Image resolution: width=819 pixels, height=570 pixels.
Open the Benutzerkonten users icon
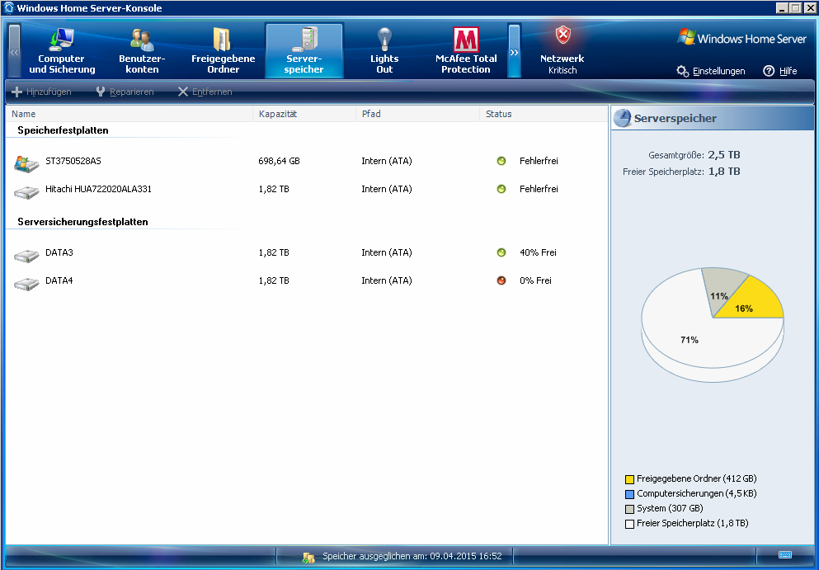[x=142, y=40]
